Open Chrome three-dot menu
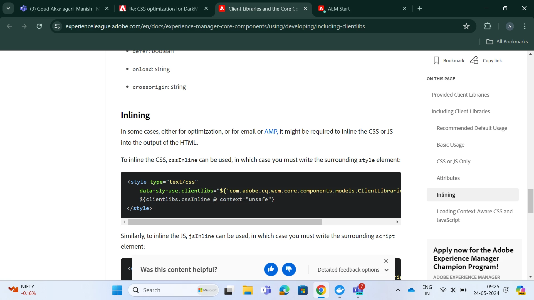 pyautogui.click(x=525, y=26)
